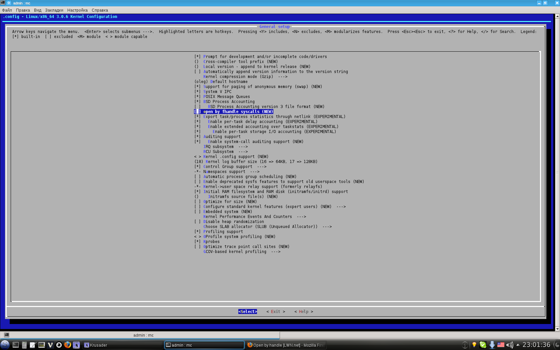This screenshot has width=560, height=350.
Task: Click the clock showing 23:01:36
Action: (536, 345)
